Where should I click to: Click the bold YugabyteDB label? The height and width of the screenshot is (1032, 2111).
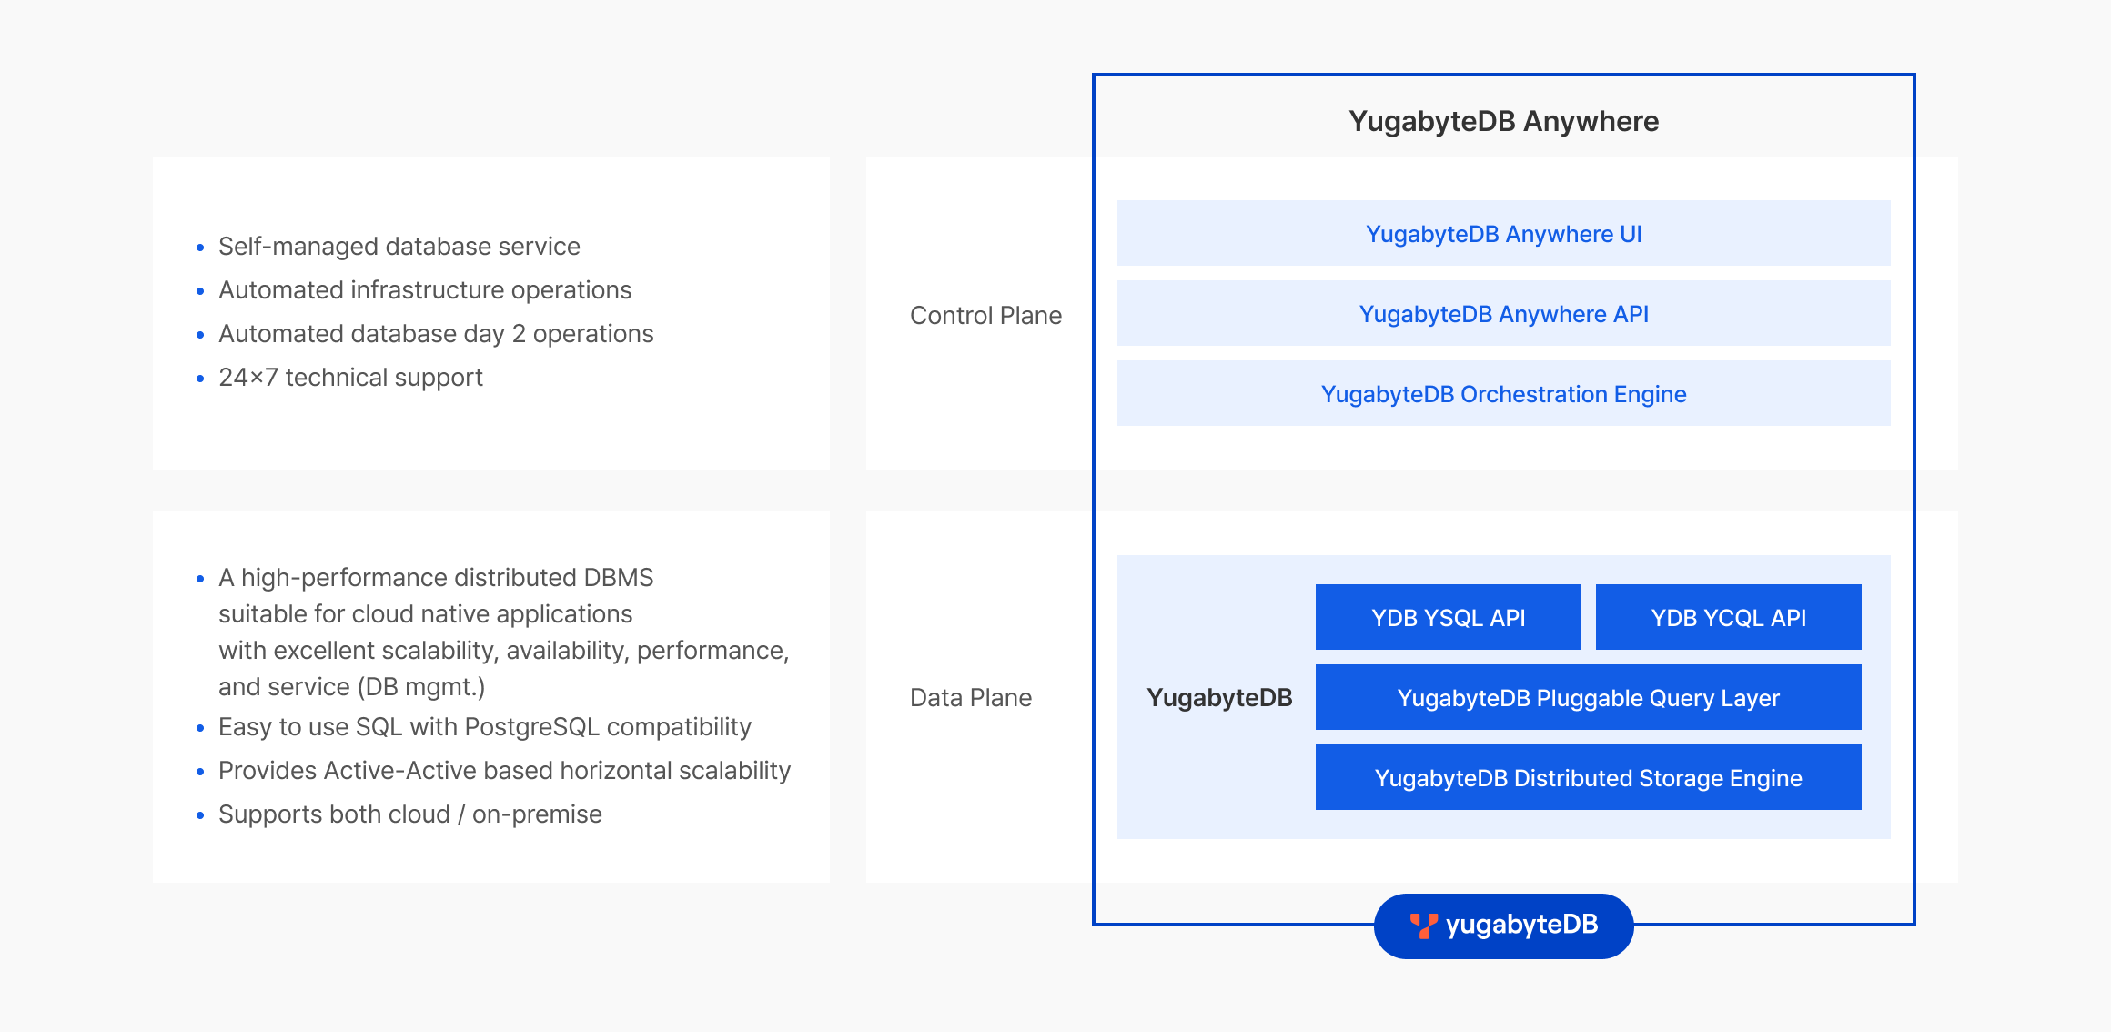tap(1219, 698)
